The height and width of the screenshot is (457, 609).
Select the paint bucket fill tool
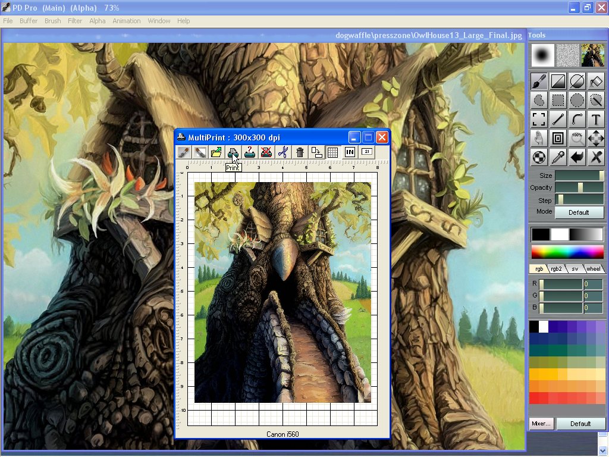[x=596, y=81]
